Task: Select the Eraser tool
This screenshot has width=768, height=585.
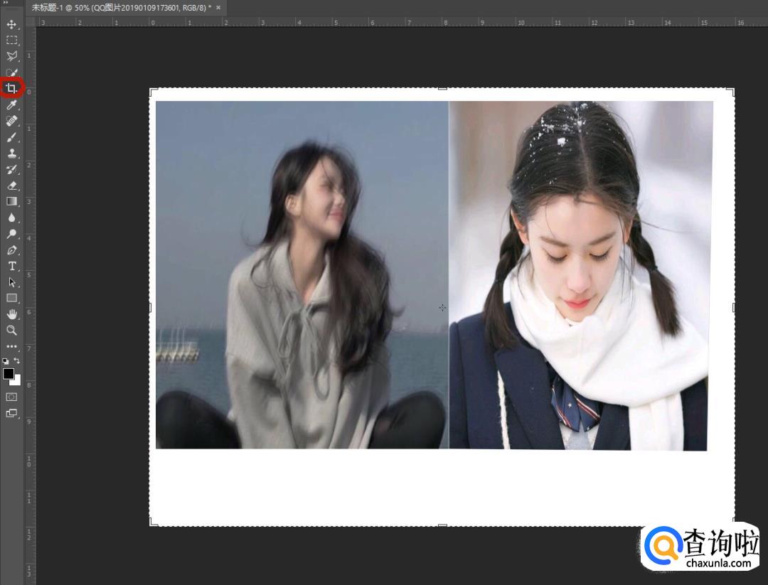Action: pos(11,186)
